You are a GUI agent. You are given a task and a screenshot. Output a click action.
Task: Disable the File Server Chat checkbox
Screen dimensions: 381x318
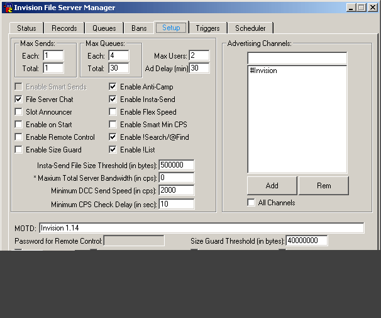(x=19, y=99)
